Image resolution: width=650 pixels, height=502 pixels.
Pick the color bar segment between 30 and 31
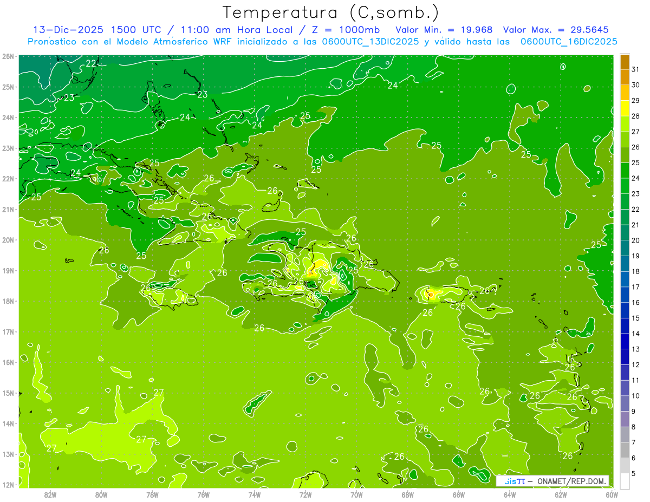625,77
